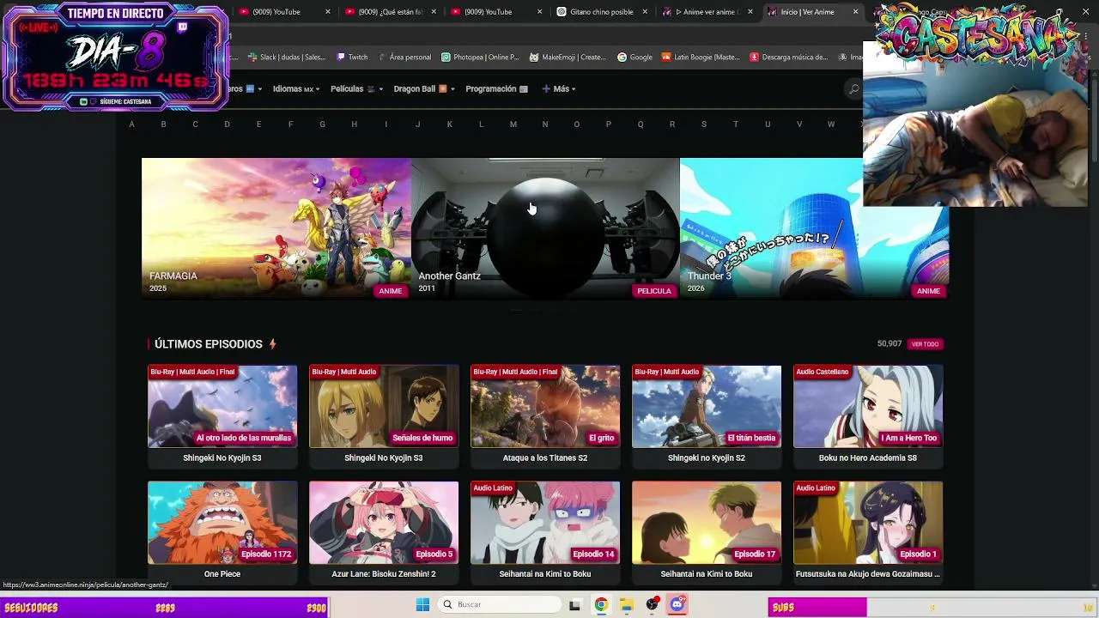Expand the Dragon Ball dropdown menu
1099x618 pixels.
(424, 89)
